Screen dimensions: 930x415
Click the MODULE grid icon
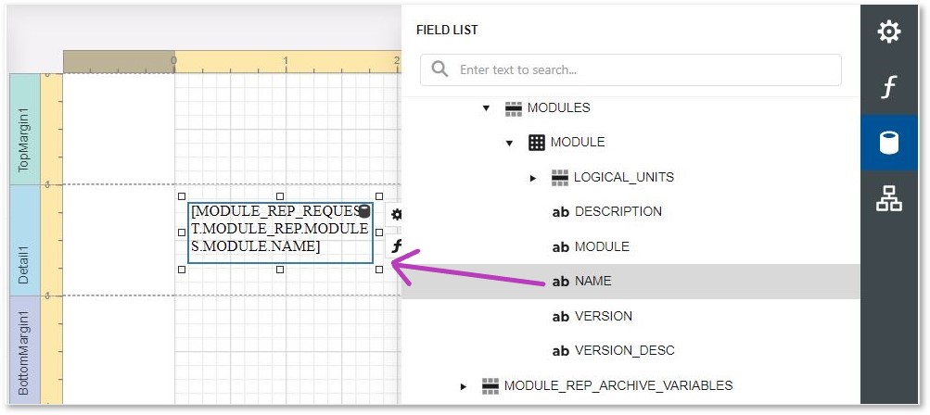[x=536, y=143]
